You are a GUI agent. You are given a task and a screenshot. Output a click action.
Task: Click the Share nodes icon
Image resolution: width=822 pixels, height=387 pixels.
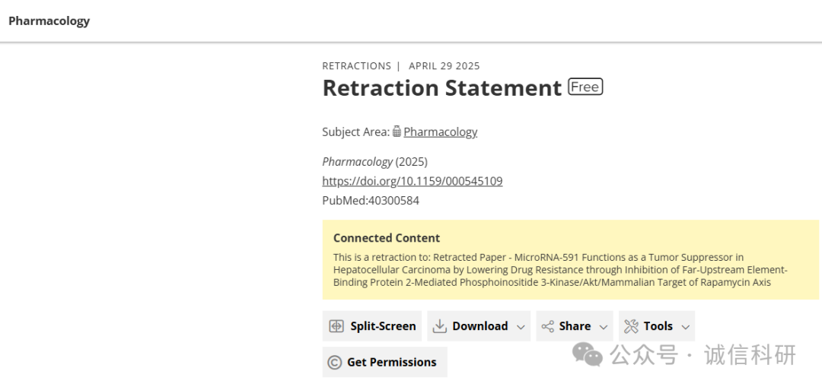[548, 326]
